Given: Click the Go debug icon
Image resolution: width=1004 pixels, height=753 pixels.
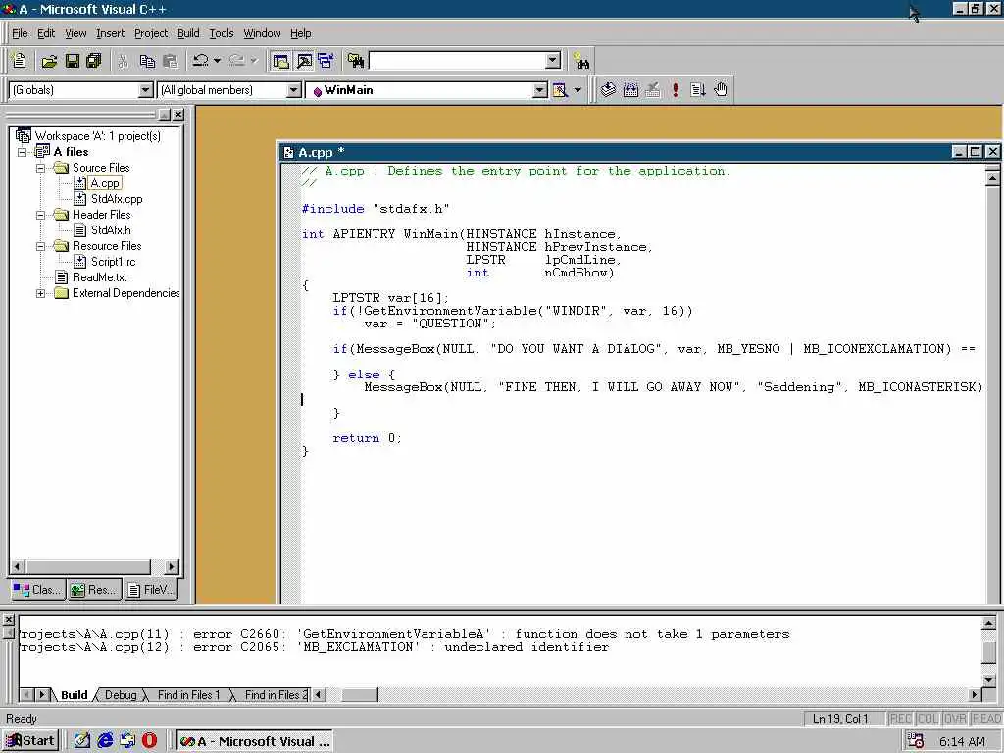Looking at the screenshot, I should click(697, 90).
